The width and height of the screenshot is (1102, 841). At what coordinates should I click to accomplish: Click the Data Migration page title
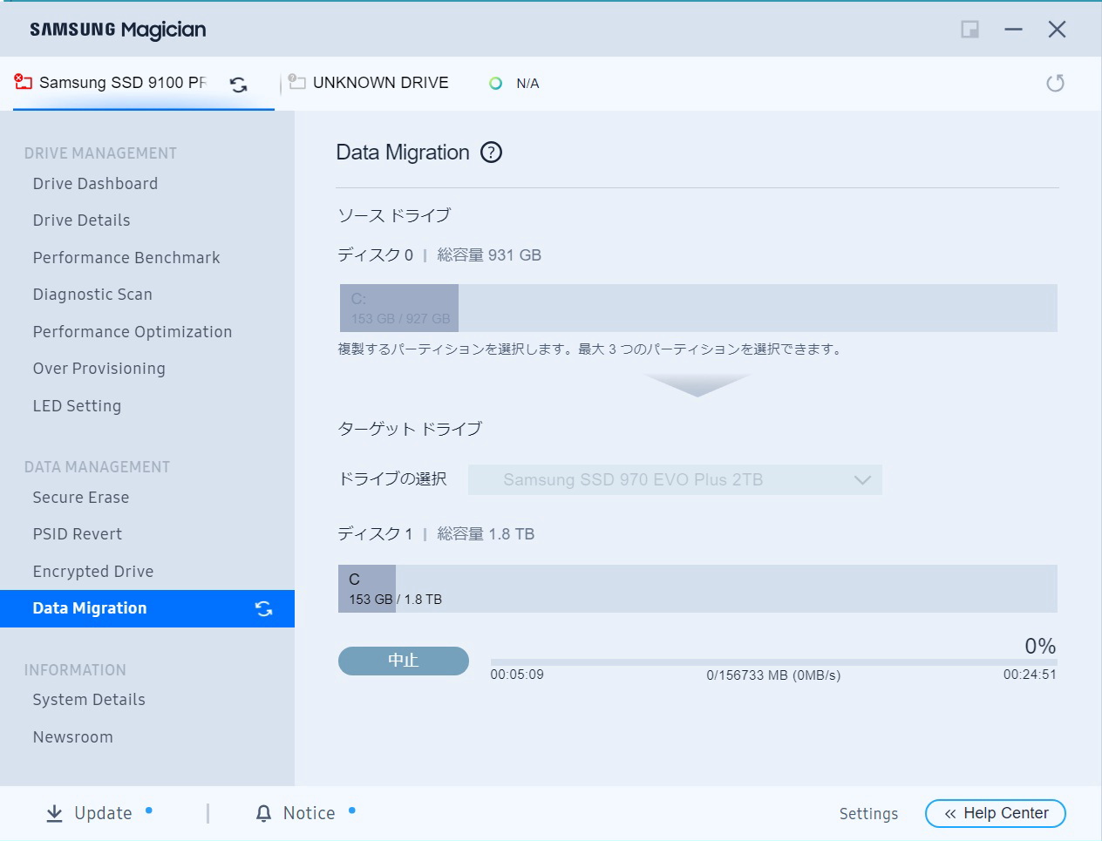click(x=403, y=153)
